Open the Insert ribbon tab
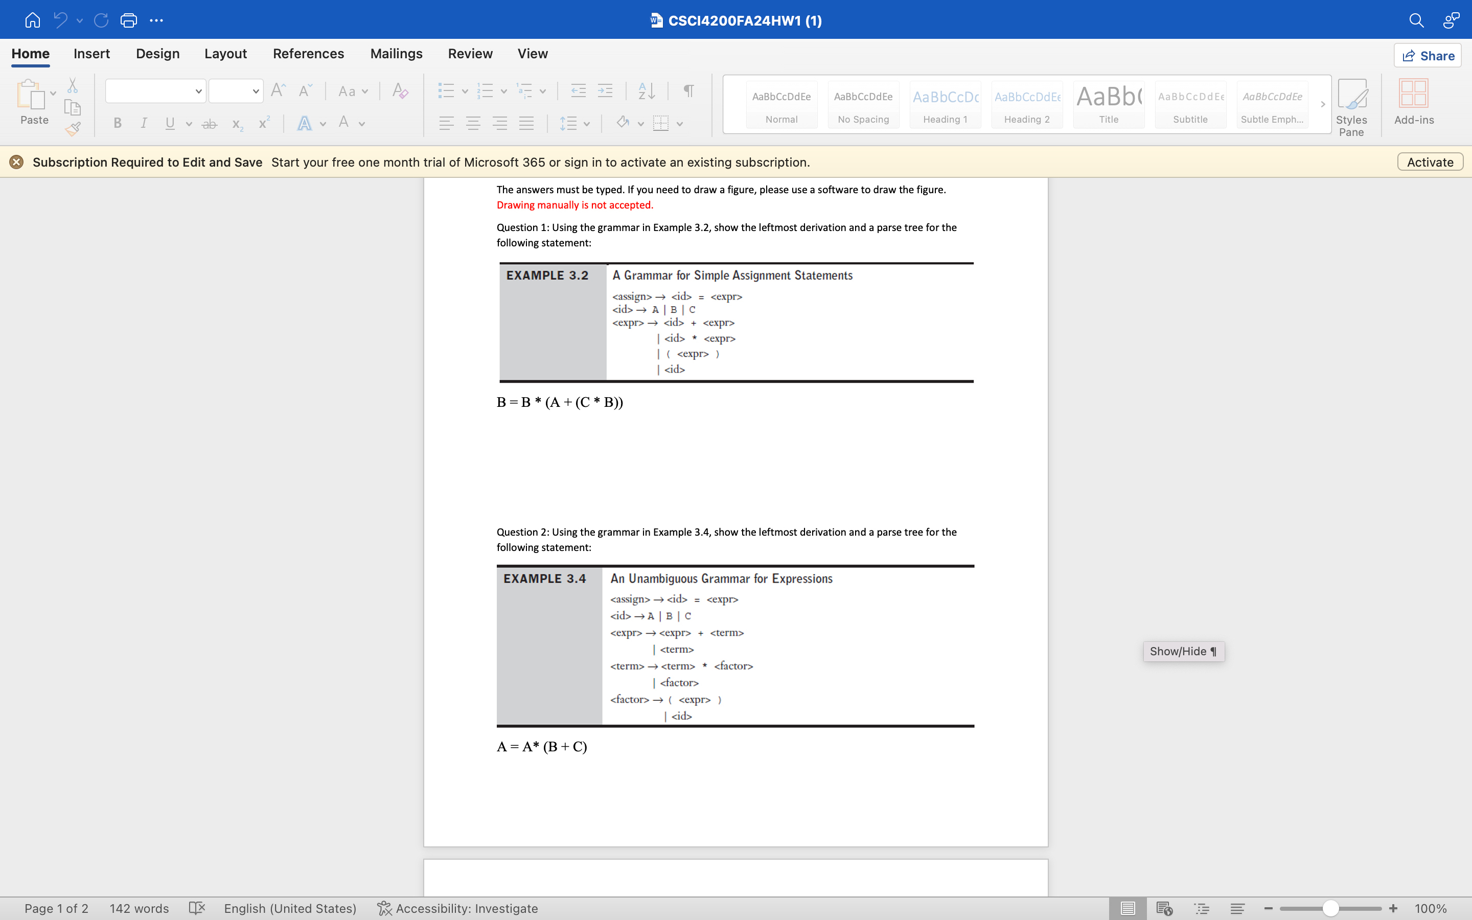 92,54
